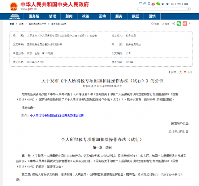
Task: Click the 第一章 总则 heading
Action: [x=102, y=148]
